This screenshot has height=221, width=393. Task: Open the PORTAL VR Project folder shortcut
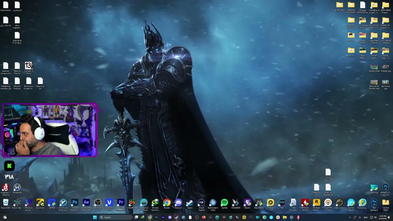(386, 23)
